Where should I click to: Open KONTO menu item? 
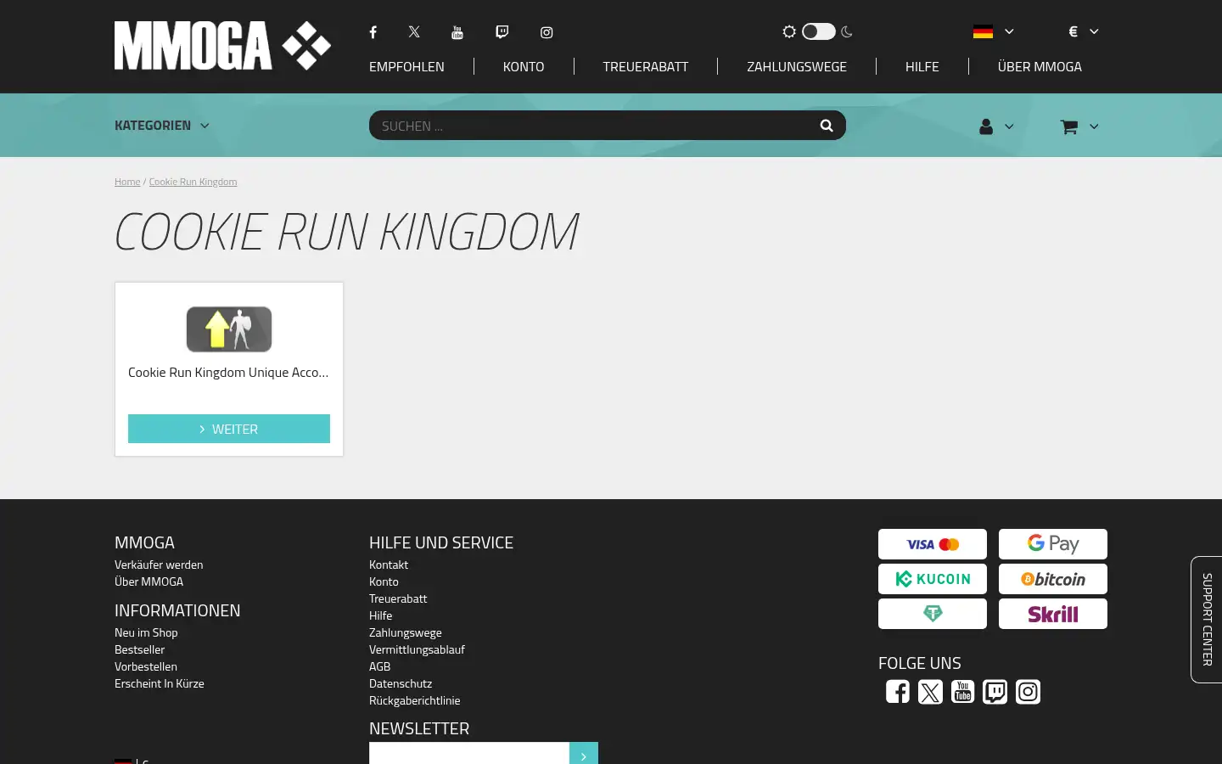click(524, 66)
